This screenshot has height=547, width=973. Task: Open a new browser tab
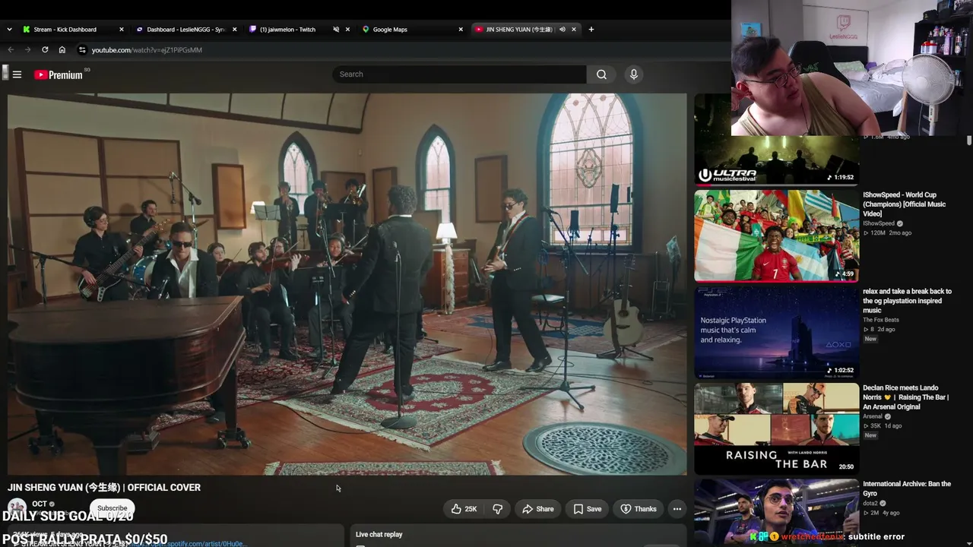(591, 30)
